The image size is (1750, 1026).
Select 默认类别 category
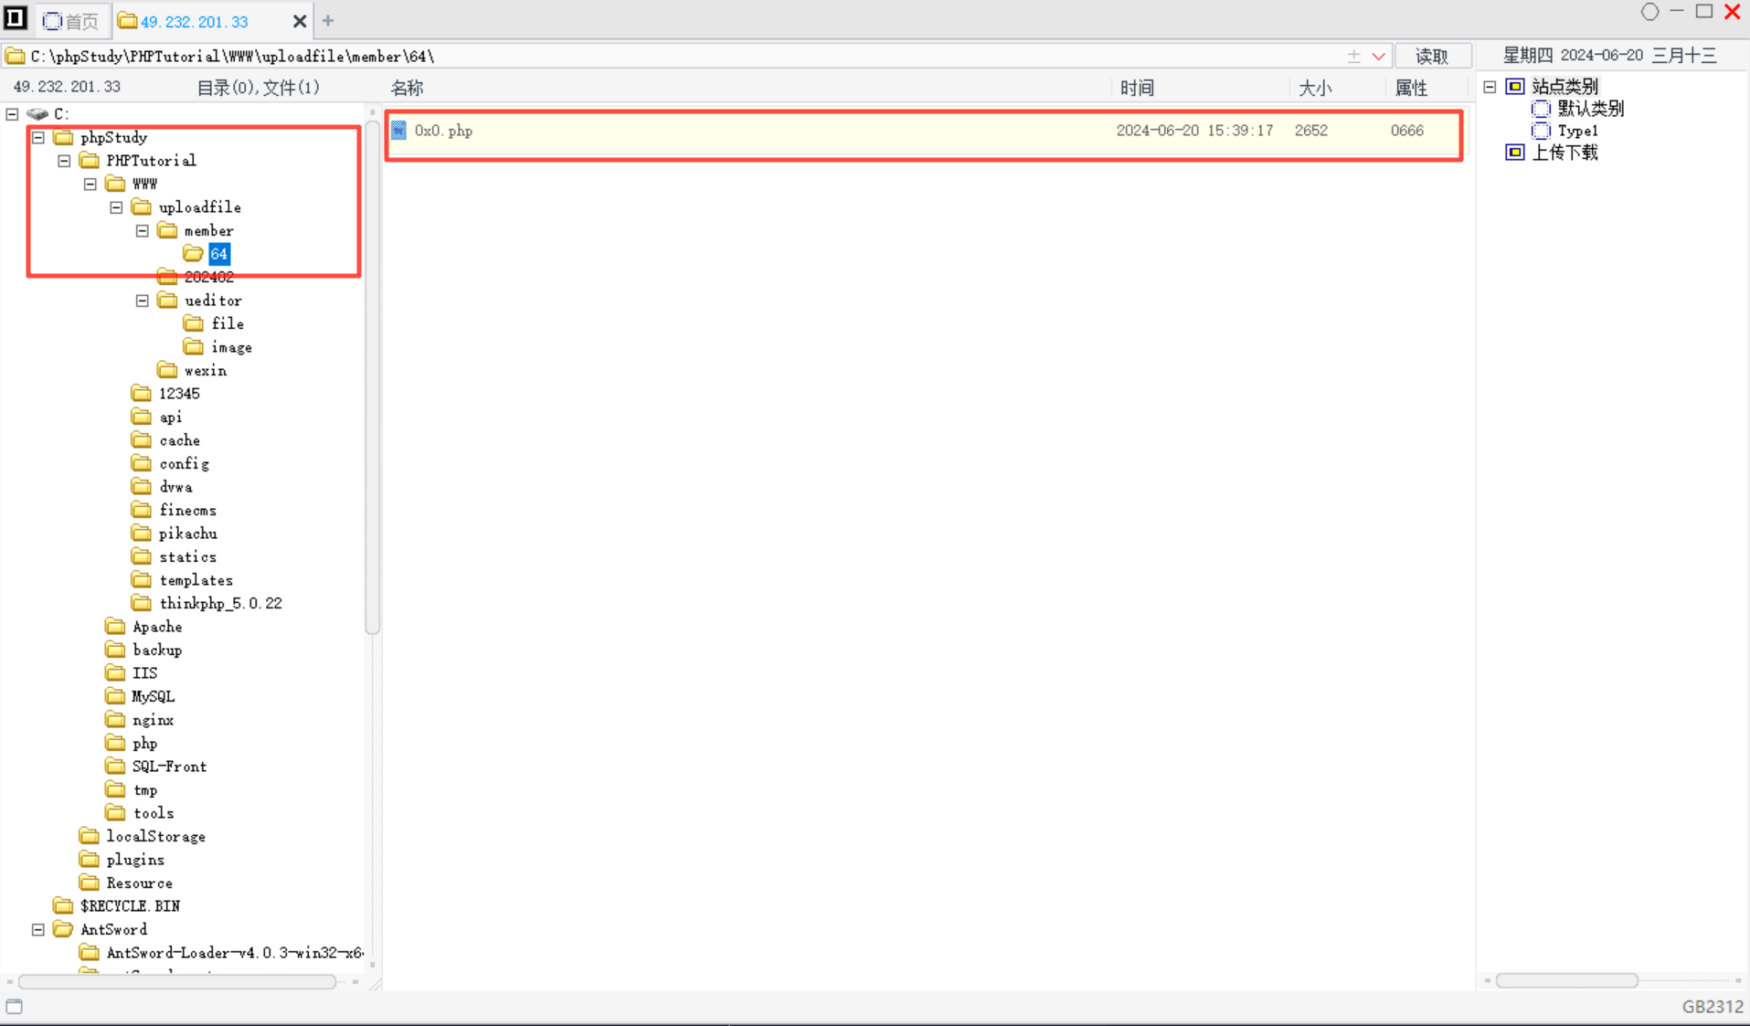click(1590, 109)
